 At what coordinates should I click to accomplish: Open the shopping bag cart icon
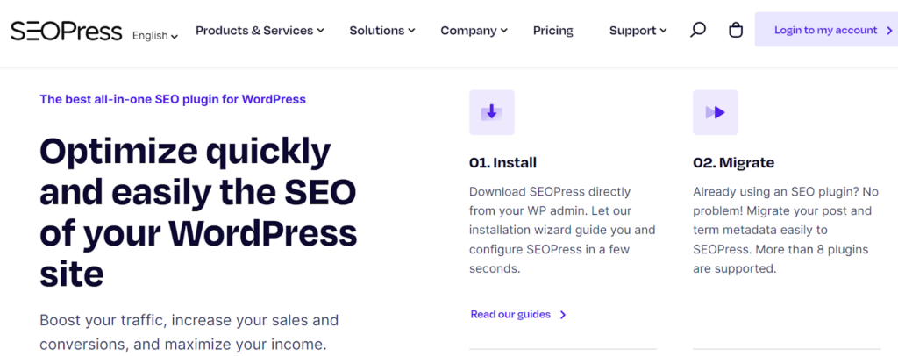point(736,31)
